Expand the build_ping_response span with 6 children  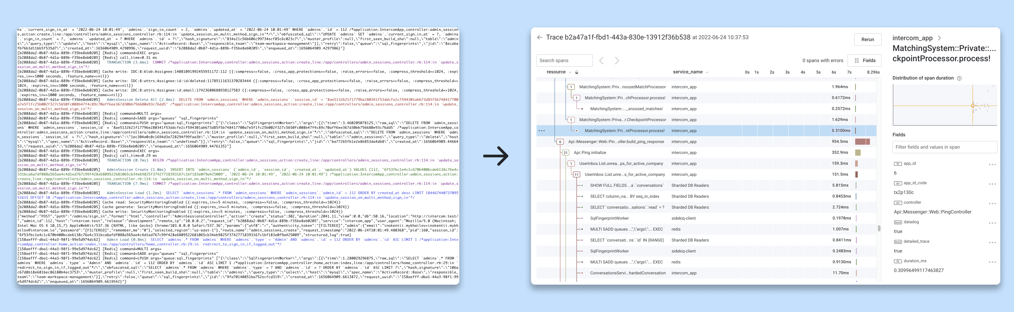pos(560,142)
